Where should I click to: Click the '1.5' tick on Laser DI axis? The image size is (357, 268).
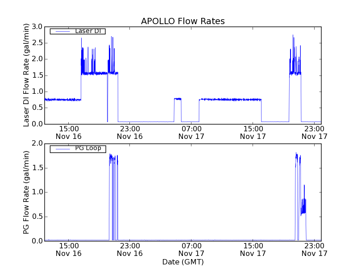tap(37, 75)
